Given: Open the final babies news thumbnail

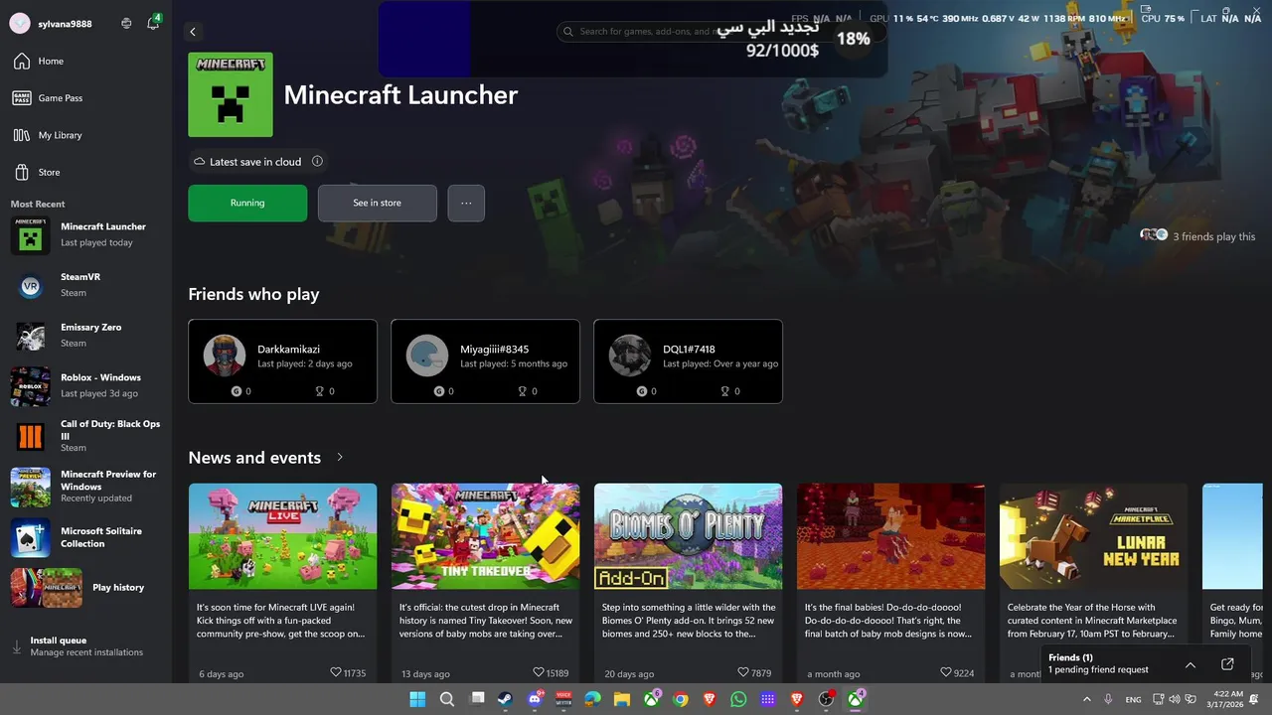Looking at the screenshot, I should click(890, 536).
